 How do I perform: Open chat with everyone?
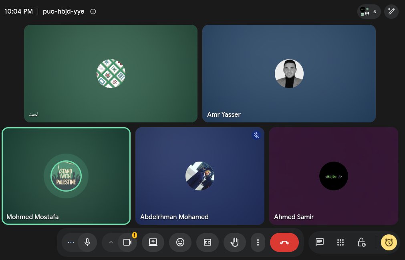tap(320, 242)
